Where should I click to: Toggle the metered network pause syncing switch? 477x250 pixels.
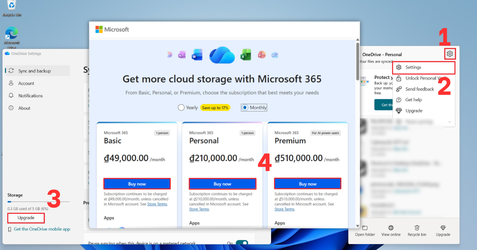tap(242, 243)
